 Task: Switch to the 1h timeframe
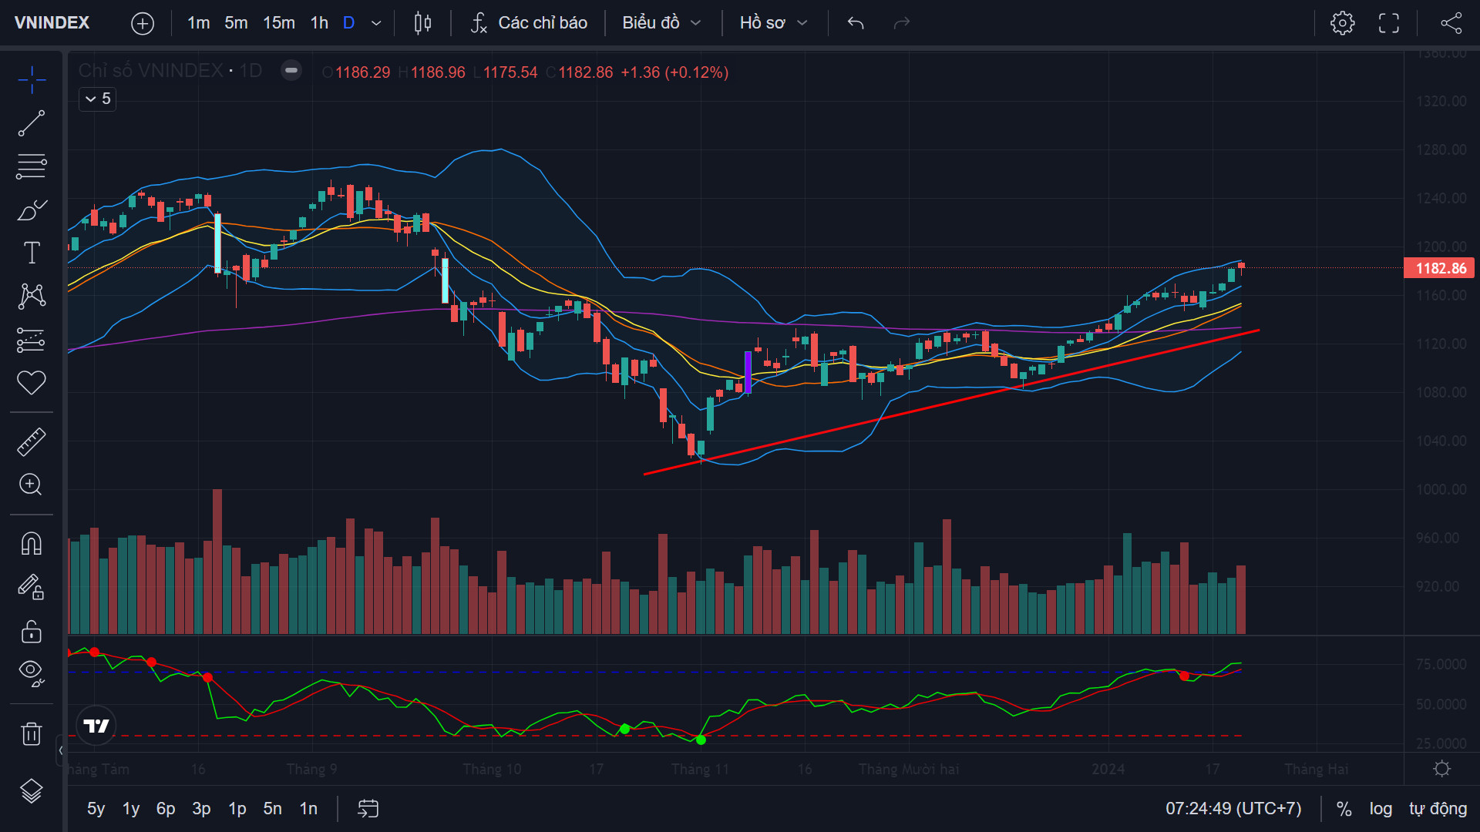coord(319,23)
